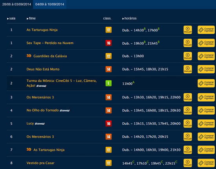The height and width of the screenshot is (169, 216).
Task: Play trailer for Os Mercenários 3 room 3
Action: tap(188, 97)
